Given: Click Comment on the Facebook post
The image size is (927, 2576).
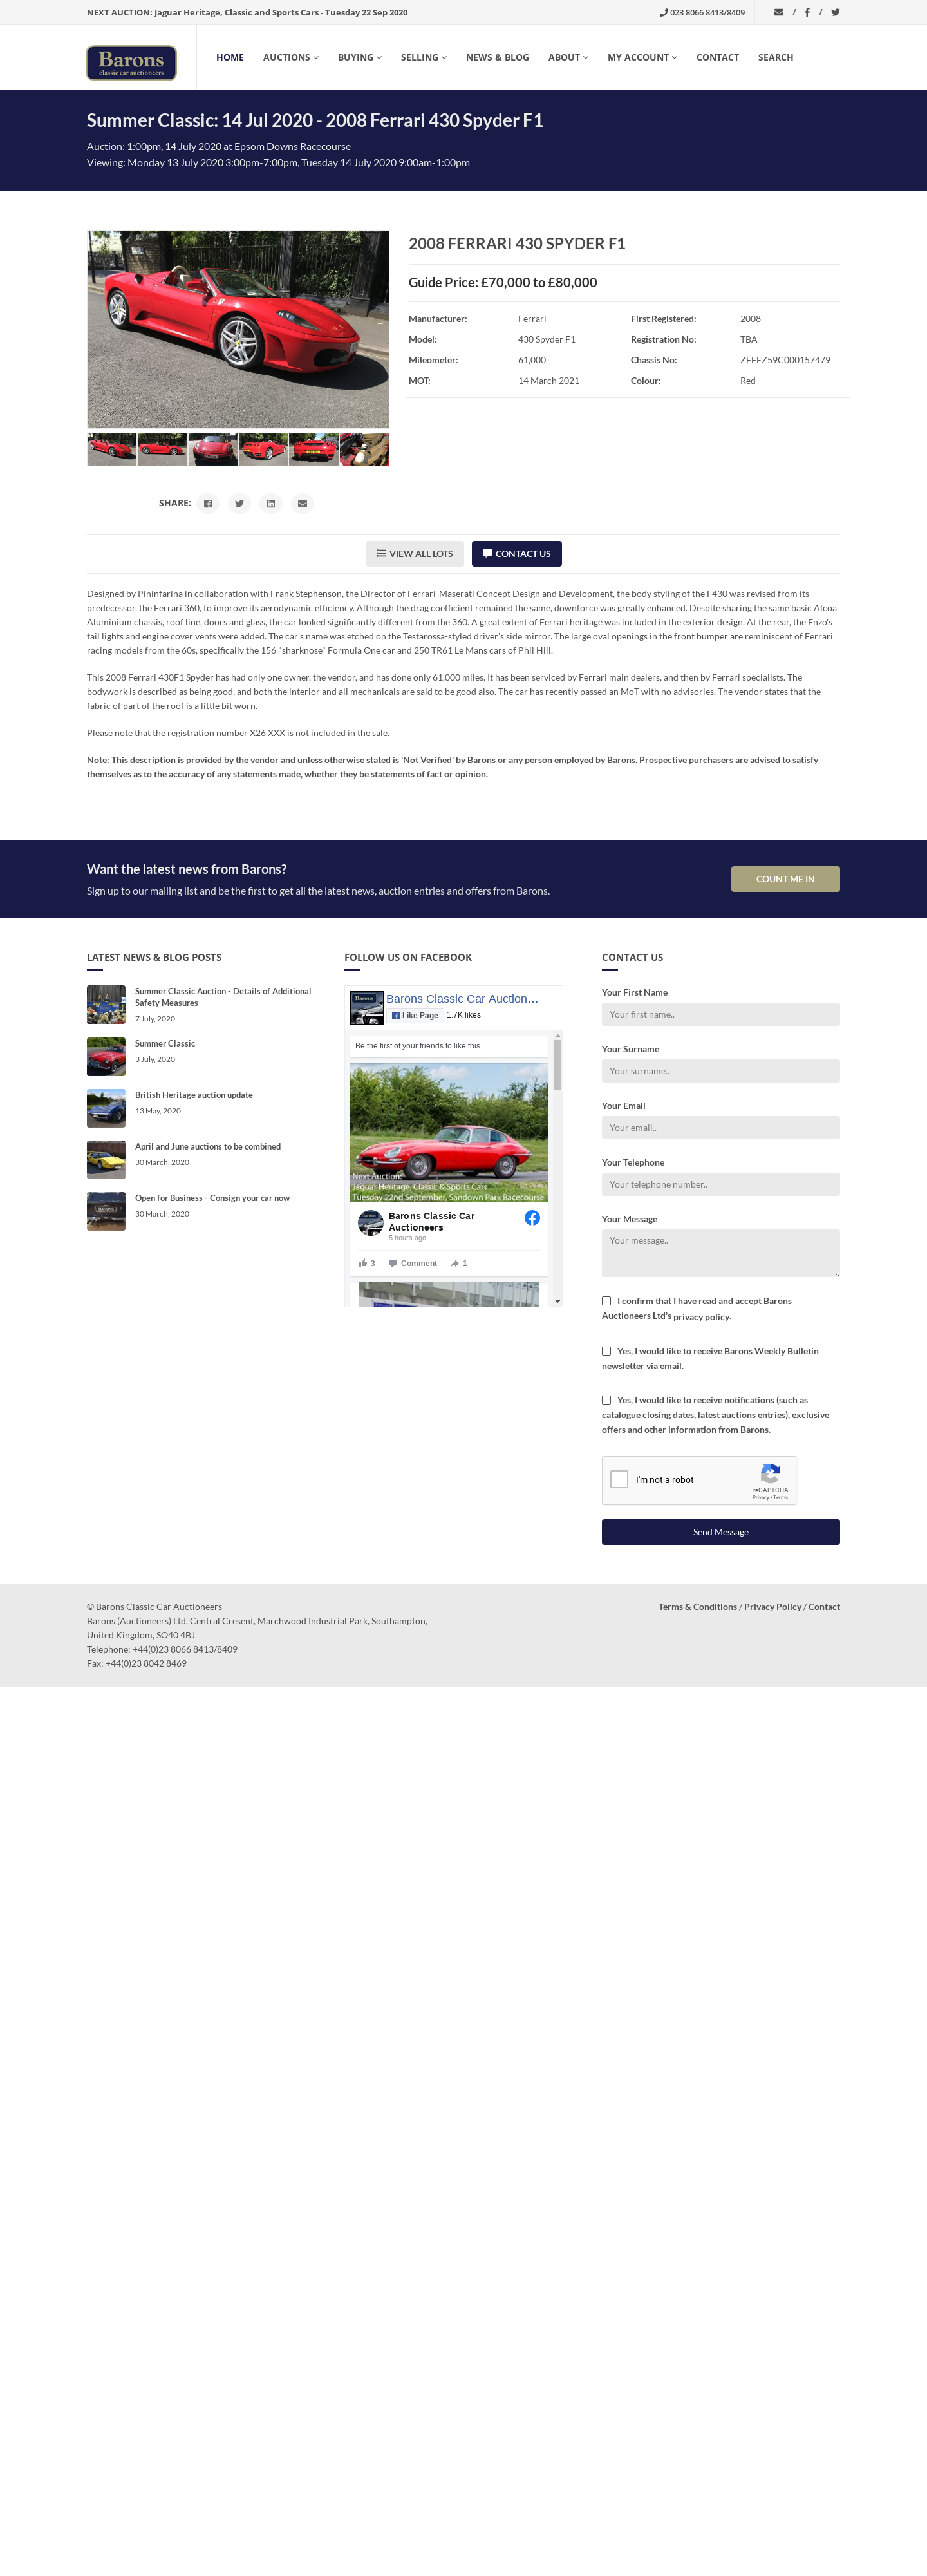Looking at the screenshot, I should tap(413, 1263).
